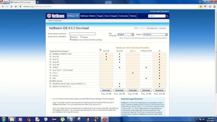Expand the Groovy technology row
The height and width of the screenshot is (122, 217).
(x=51, y=76)
